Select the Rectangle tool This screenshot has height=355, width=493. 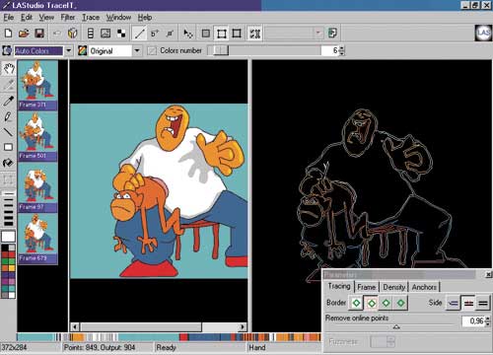point(9,147)
